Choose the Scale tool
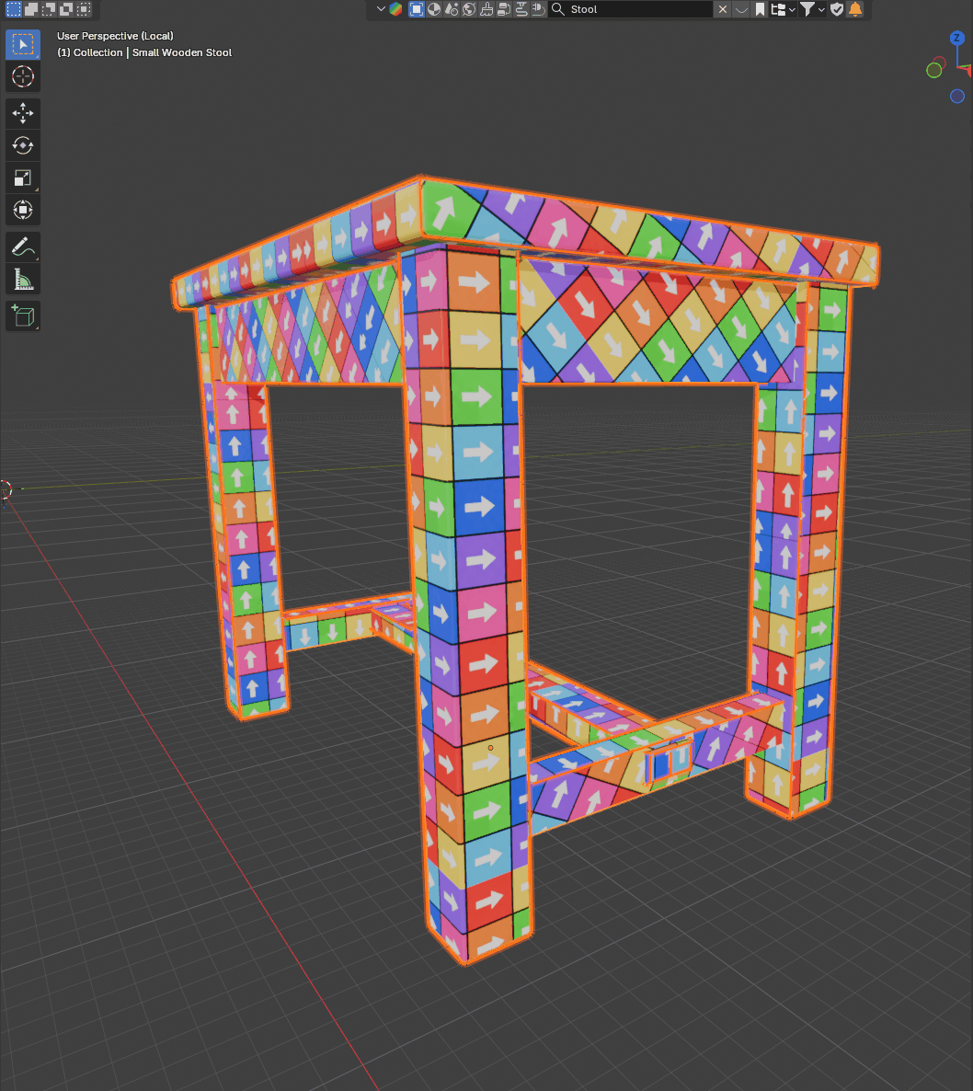 [x=22, y=178]
